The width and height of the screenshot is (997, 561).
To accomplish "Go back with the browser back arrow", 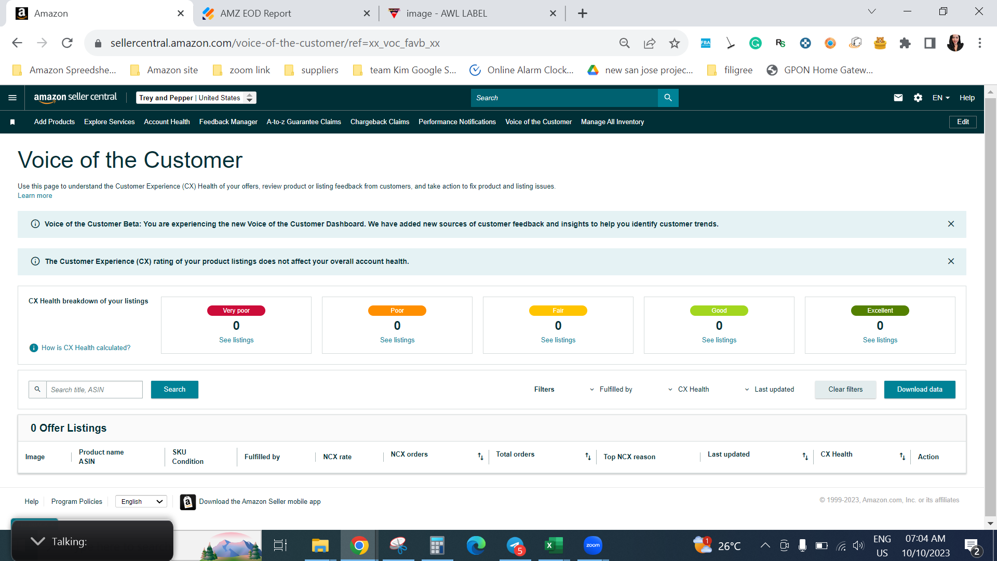I will (x=17, y=43).
